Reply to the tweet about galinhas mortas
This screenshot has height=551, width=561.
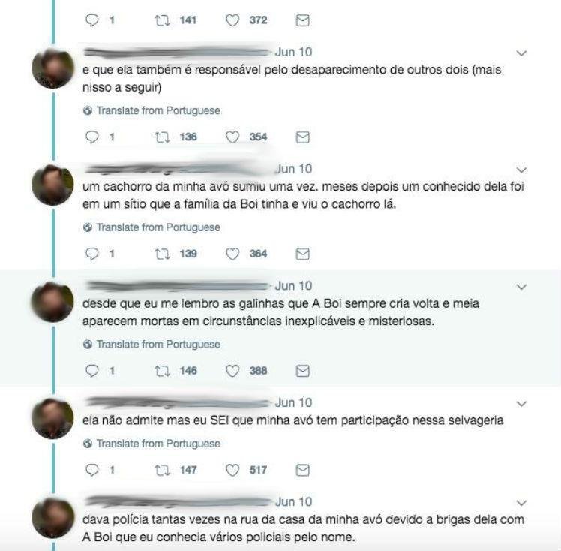pyautogui.click(x=92, y=371)
